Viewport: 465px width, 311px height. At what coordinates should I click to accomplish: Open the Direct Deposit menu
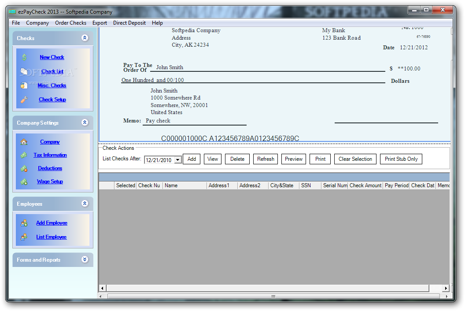coord(129,23)
